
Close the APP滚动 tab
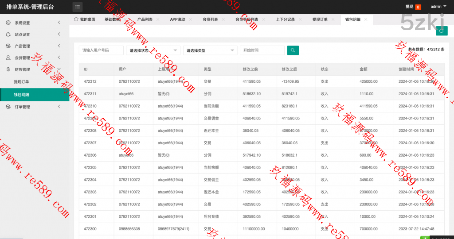click(191, 19)
